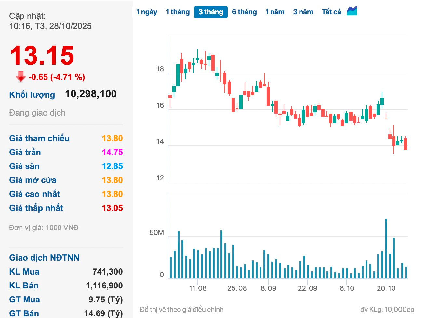Click the active 3 tháng tab
The width and height of the screenshot is (426, 318).
(211, 12)
